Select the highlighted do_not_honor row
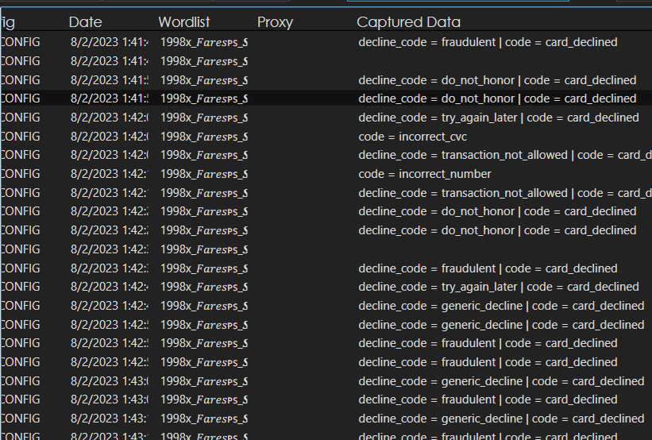 [x=496, y=98]
